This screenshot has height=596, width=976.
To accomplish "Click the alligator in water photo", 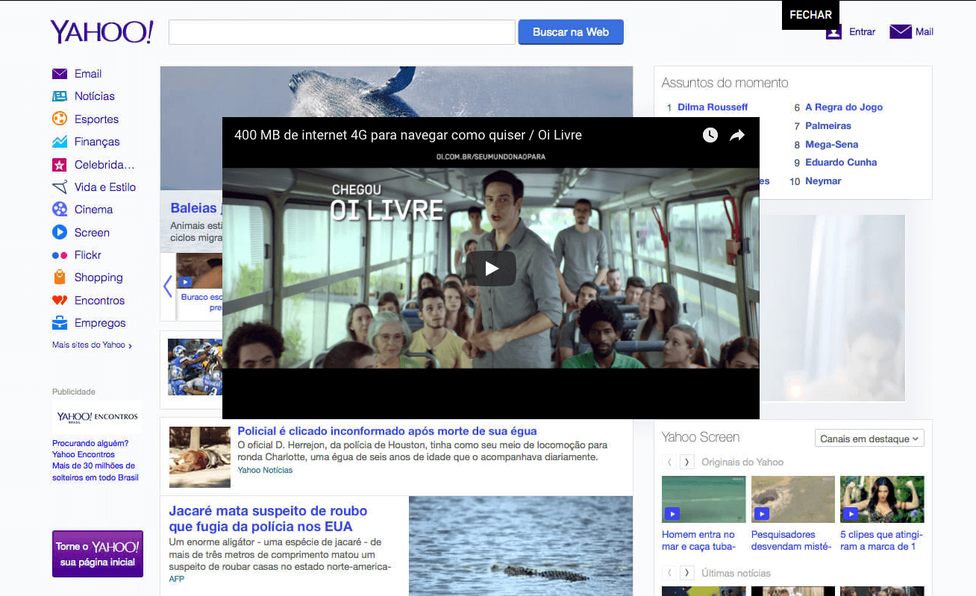I will click(x=521, y=546).
